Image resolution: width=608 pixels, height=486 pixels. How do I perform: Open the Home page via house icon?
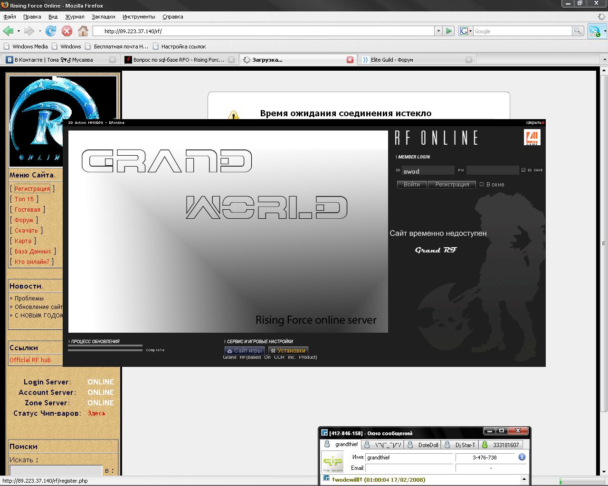click(x=83, y=31)
